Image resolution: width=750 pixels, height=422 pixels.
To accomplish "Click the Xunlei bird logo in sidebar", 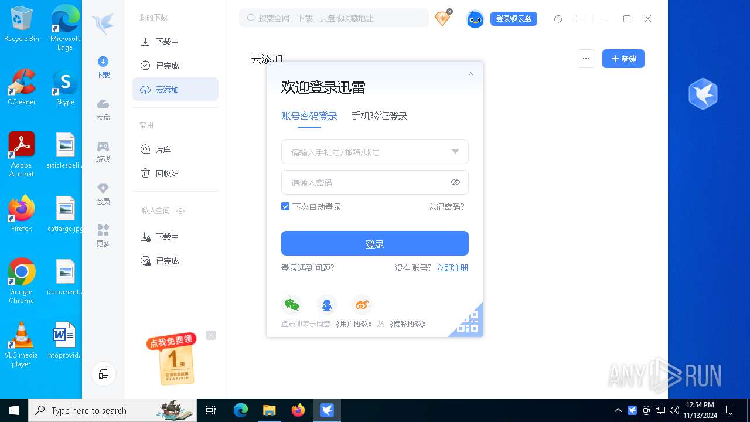I will click(103, 24).
